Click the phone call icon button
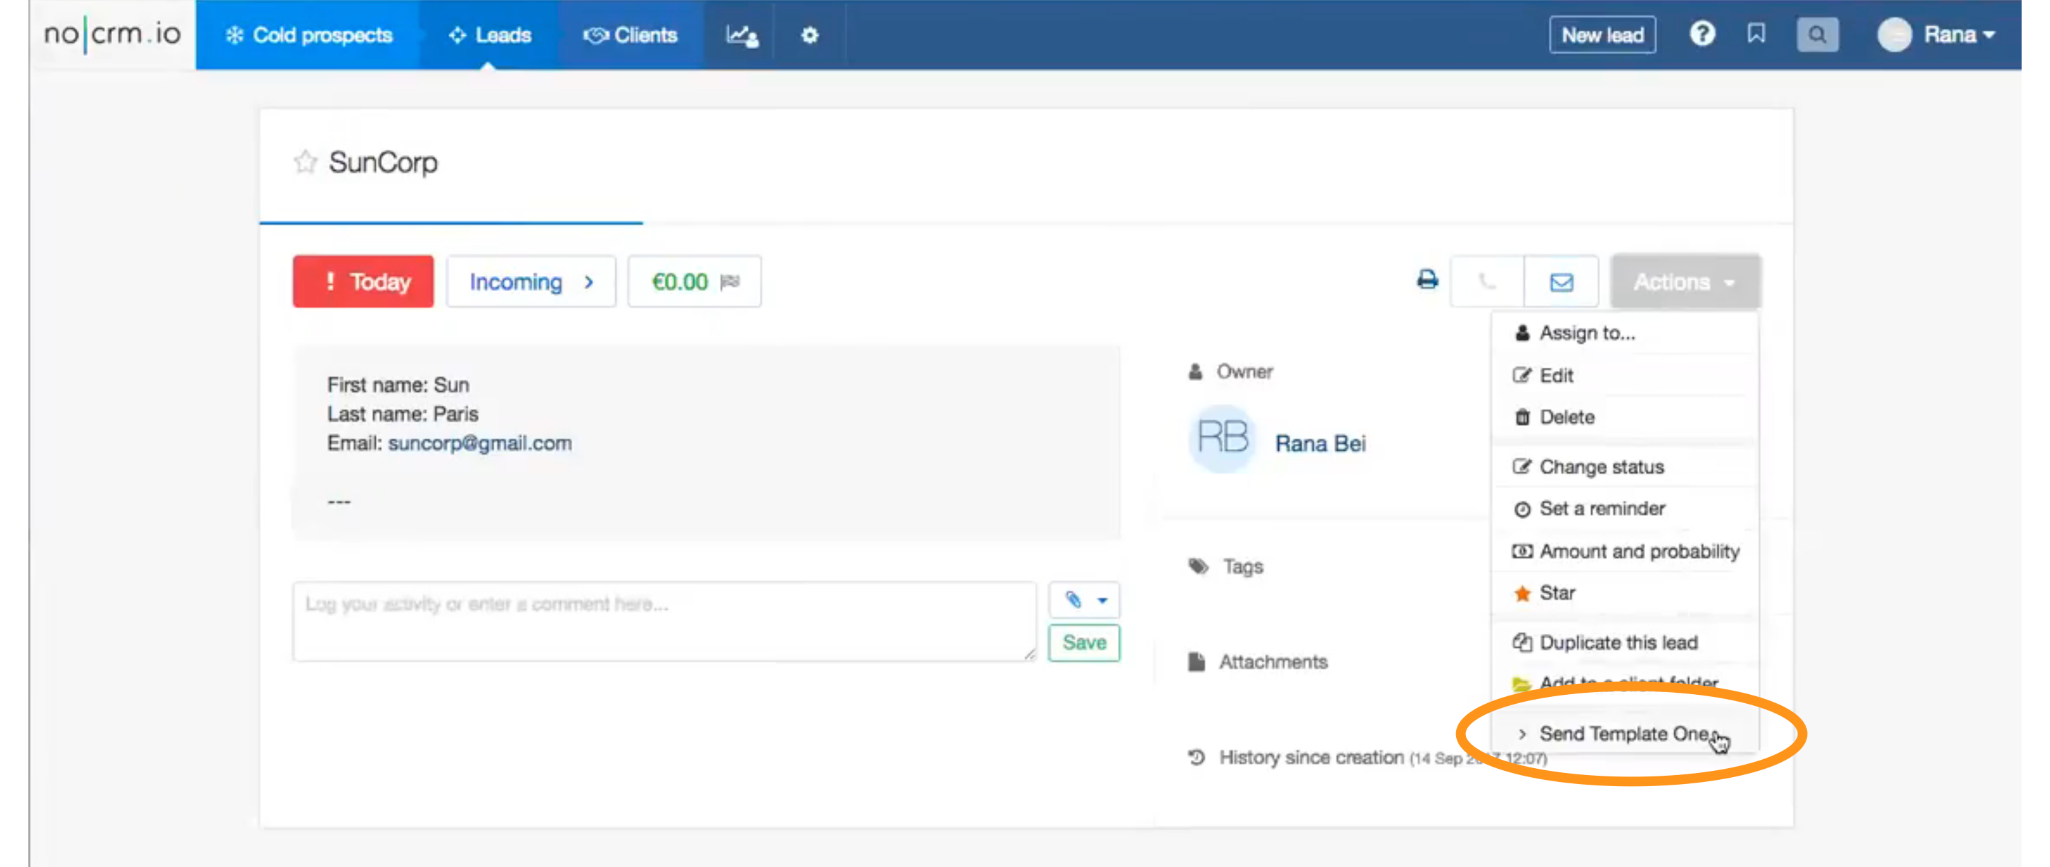The width and height of the screenshot is (2050, 867). (1486, 281)
